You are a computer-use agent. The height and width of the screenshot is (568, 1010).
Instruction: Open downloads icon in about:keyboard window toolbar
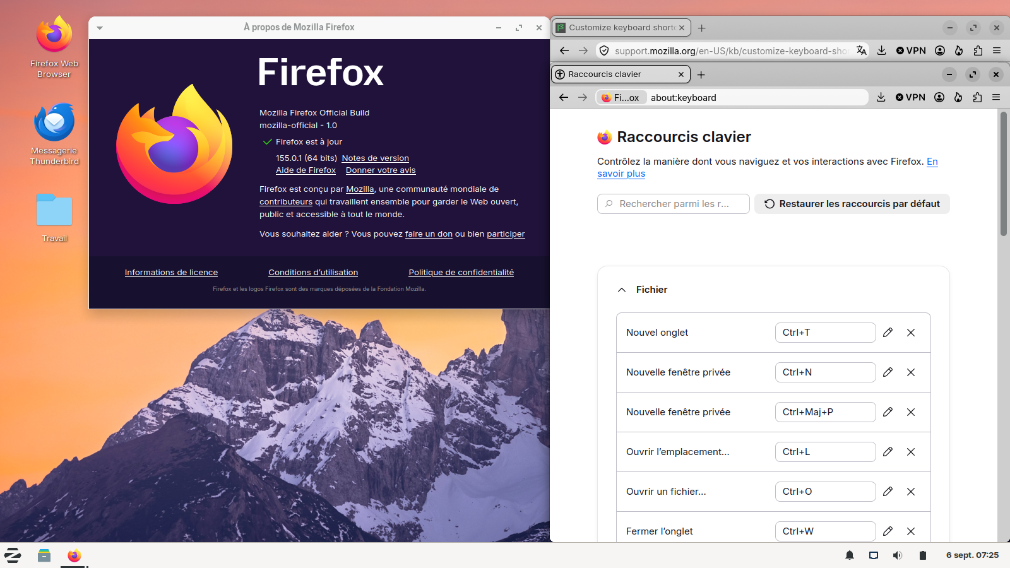881,97
